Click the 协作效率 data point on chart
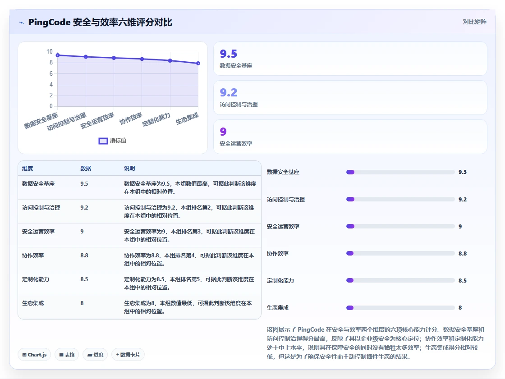The width and height of the screenshot is (505, 379). click(x=142, y=59)
